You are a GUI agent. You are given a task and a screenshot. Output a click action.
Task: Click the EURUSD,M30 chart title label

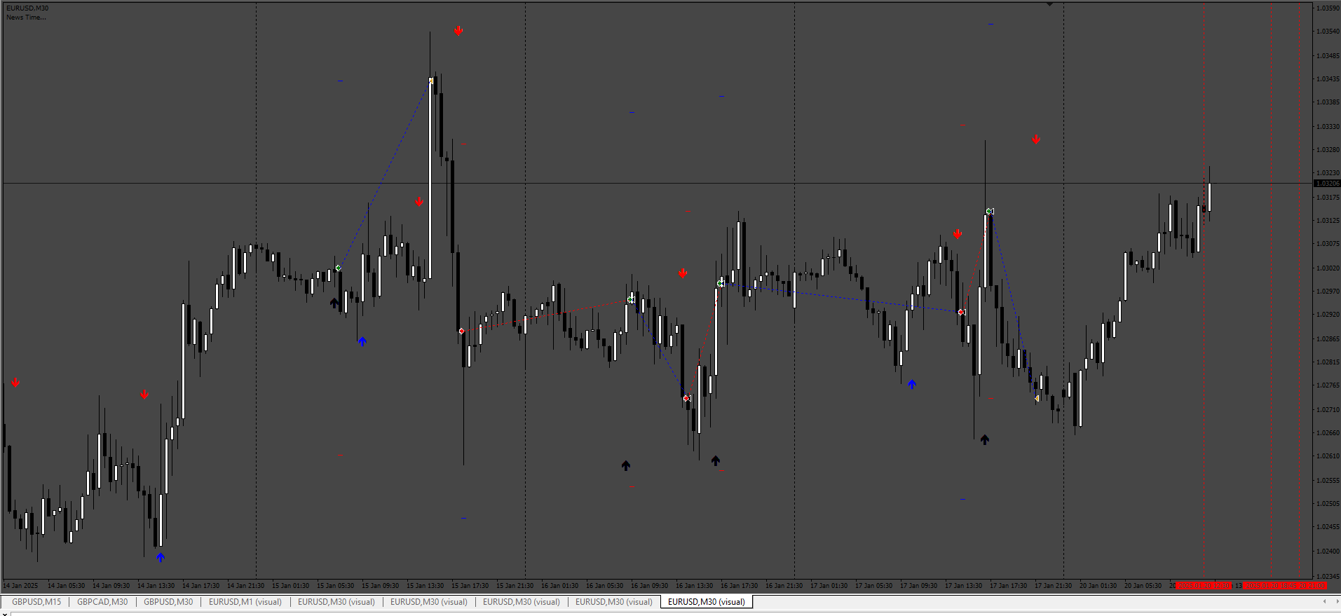coord(27,8)
